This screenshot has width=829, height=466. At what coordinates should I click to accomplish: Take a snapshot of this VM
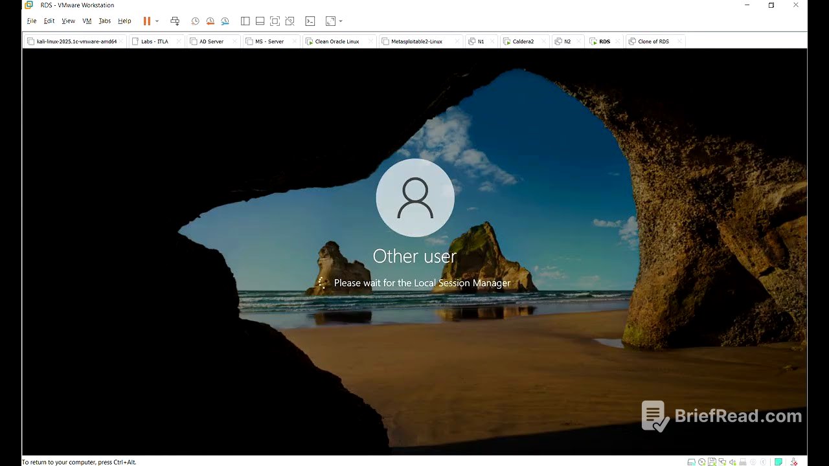click(x=195, y=21)
